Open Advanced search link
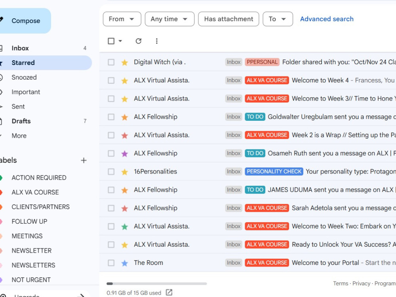The height and width of the screenshot is (297, 396). (327, 19)
